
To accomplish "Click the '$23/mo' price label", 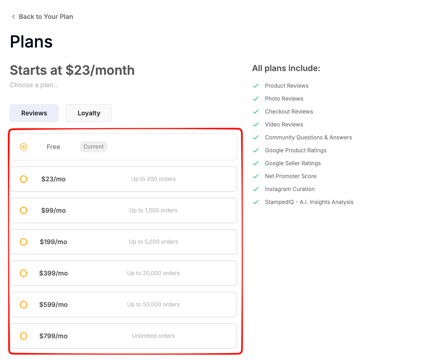I will coord(53,179).
